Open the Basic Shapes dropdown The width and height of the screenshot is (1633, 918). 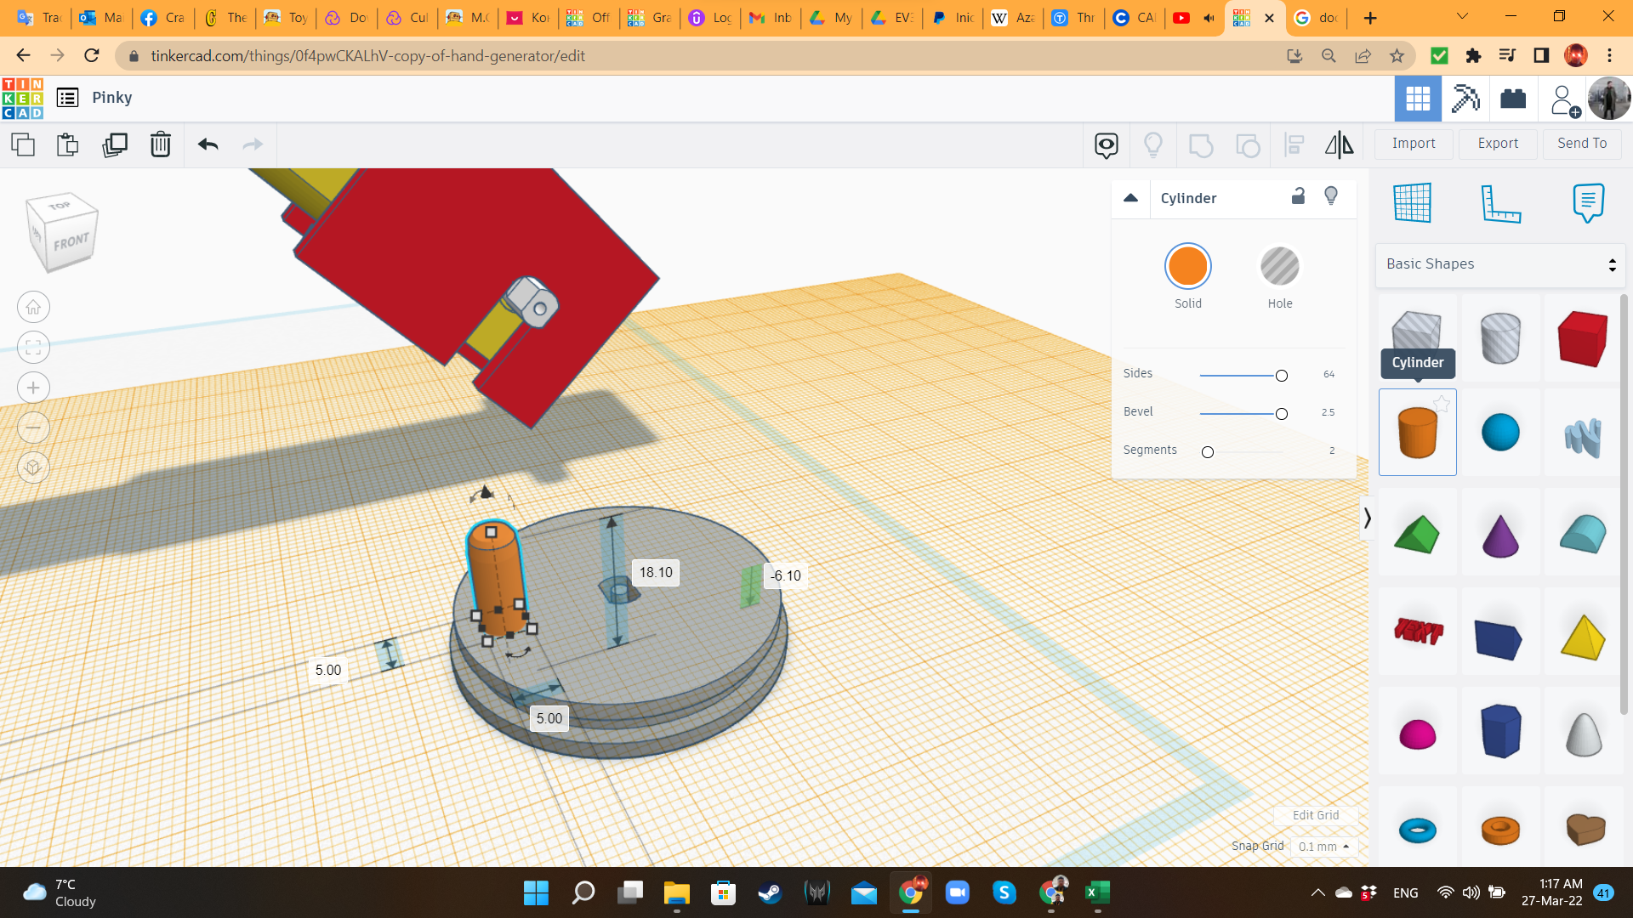[1500, 264]
